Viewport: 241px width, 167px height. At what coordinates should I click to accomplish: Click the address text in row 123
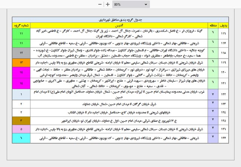[x=119, y=104]
